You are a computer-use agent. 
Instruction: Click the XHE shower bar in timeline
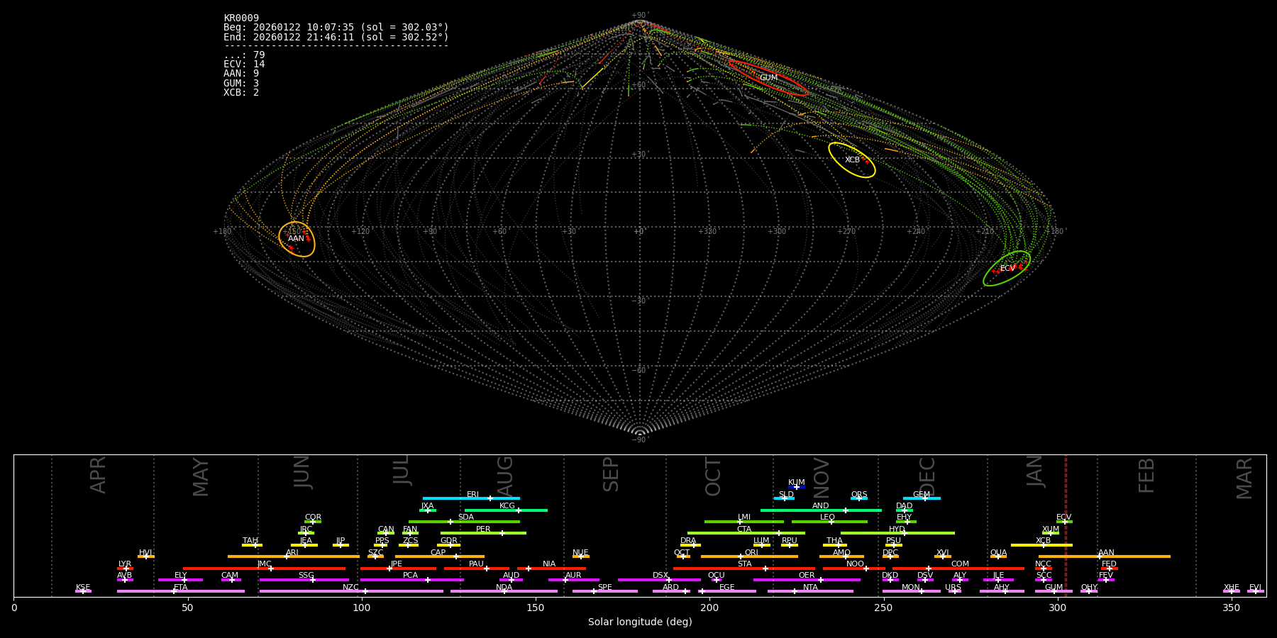1232,591
